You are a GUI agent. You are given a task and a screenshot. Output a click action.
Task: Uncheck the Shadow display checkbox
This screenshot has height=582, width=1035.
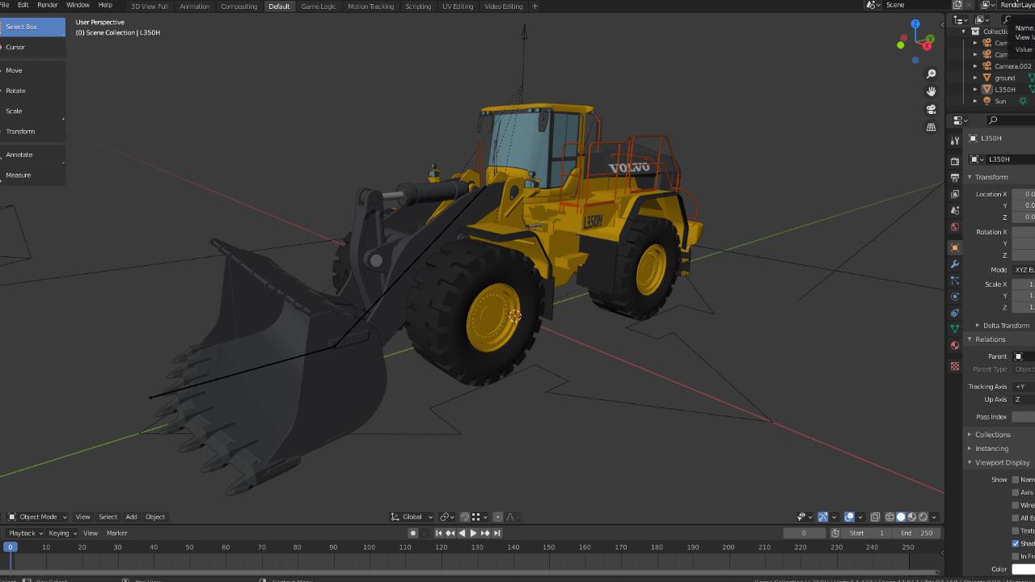(1016, 543)
